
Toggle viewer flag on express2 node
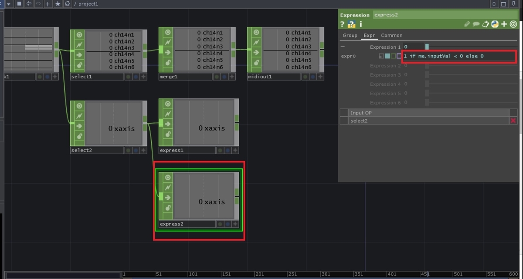point(168,178)
